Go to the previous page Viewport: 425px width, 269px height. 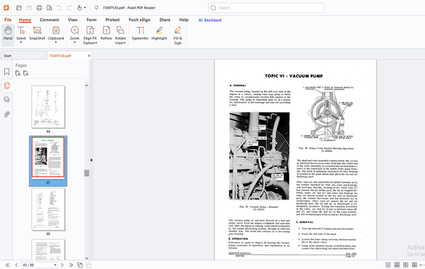(x=16, y=265)
